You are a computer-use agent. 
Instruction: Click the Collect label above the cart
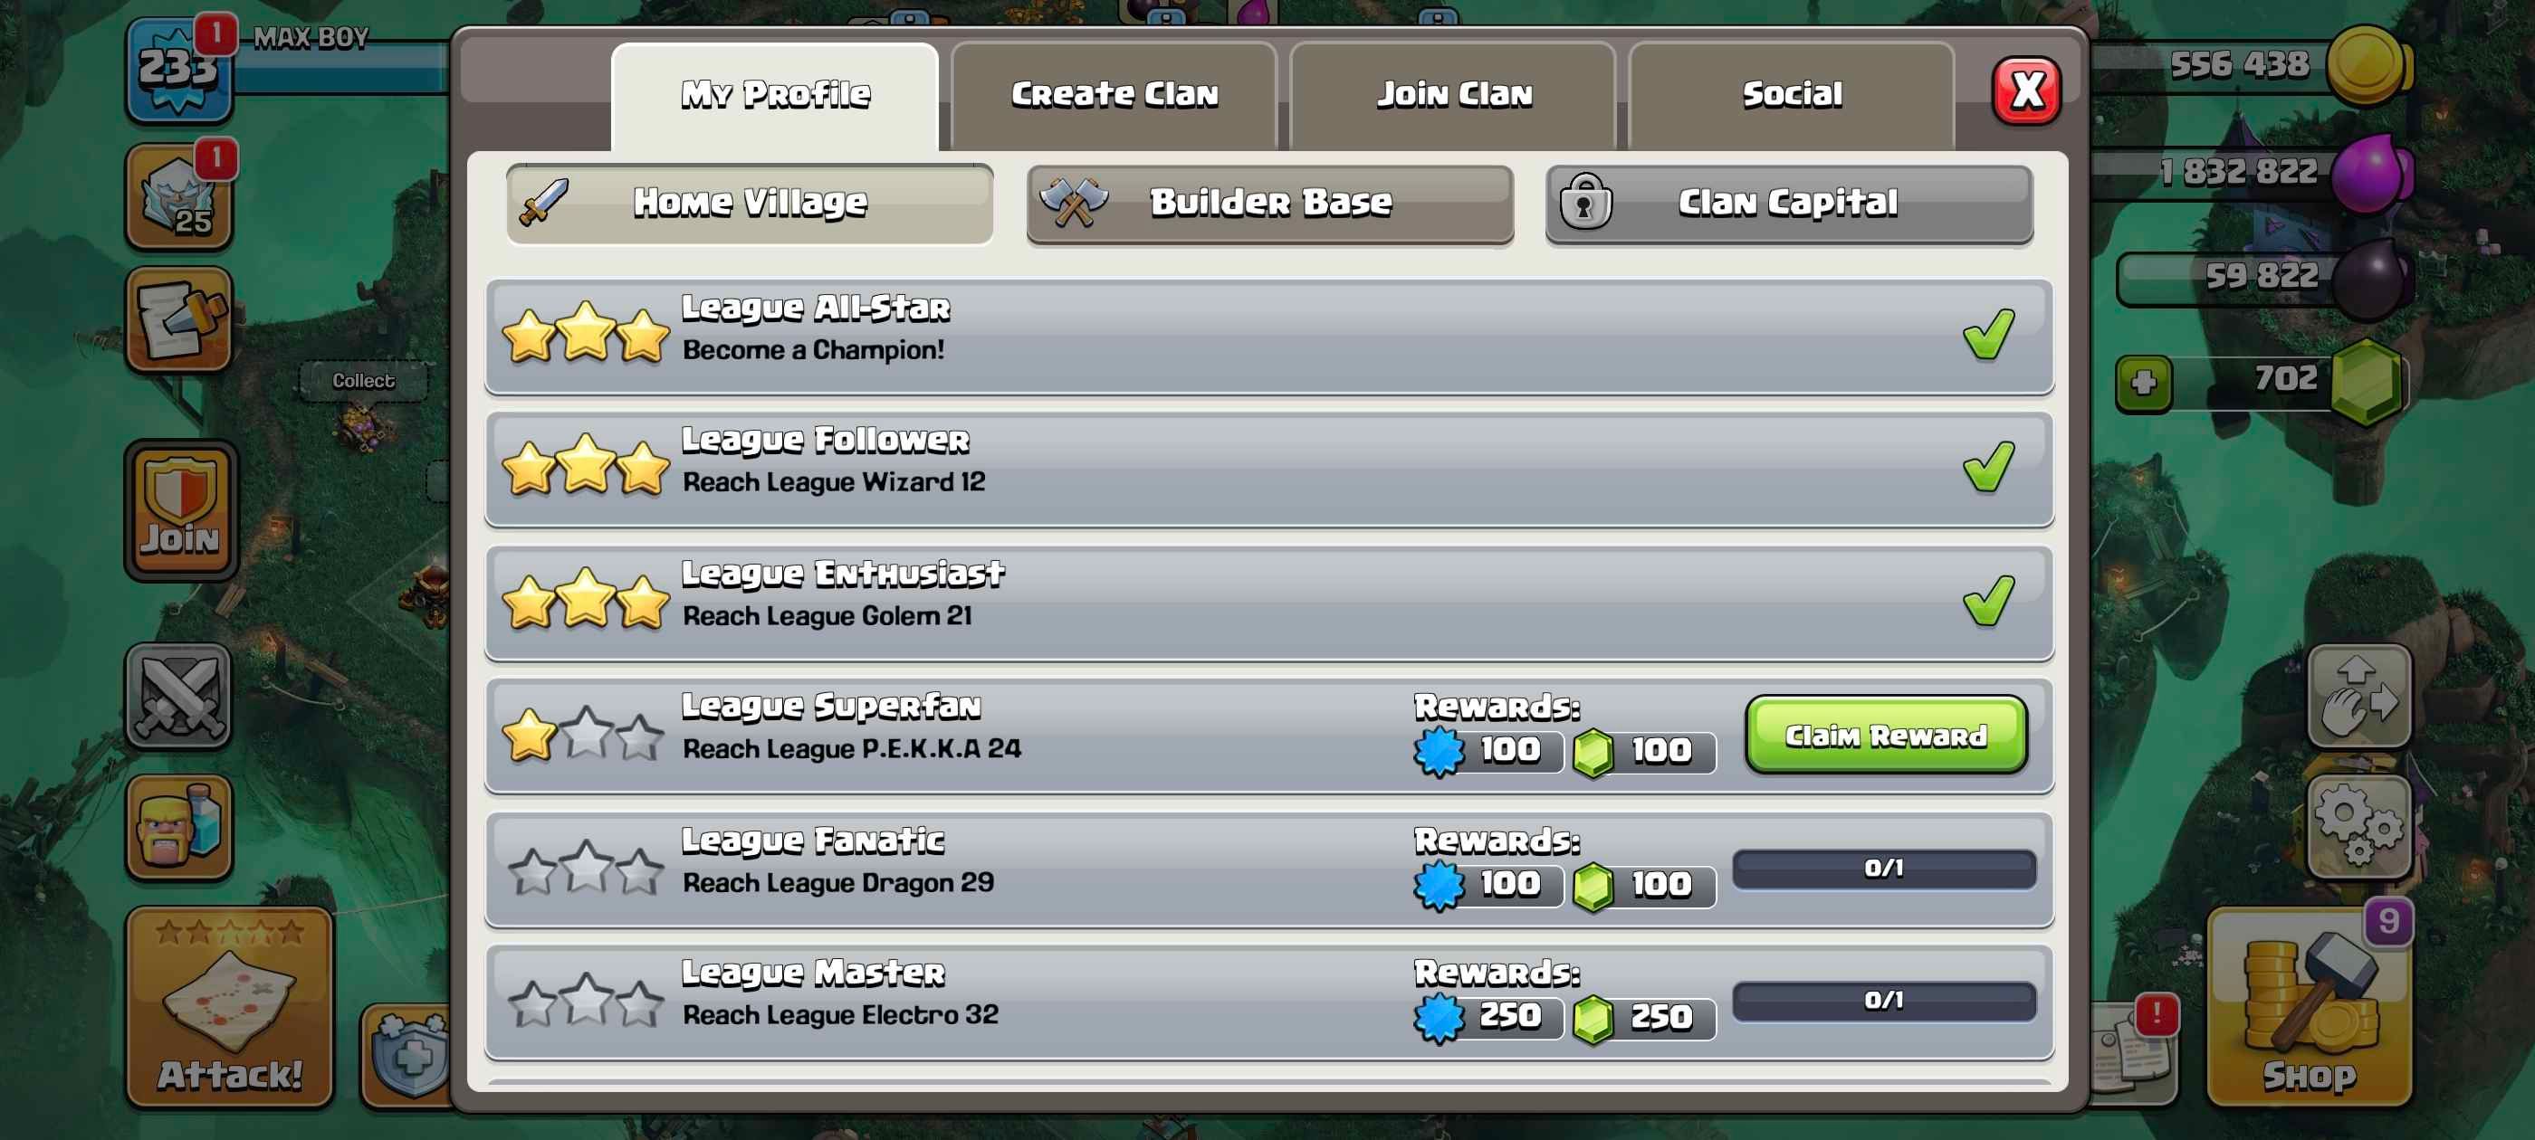point(363,381)
